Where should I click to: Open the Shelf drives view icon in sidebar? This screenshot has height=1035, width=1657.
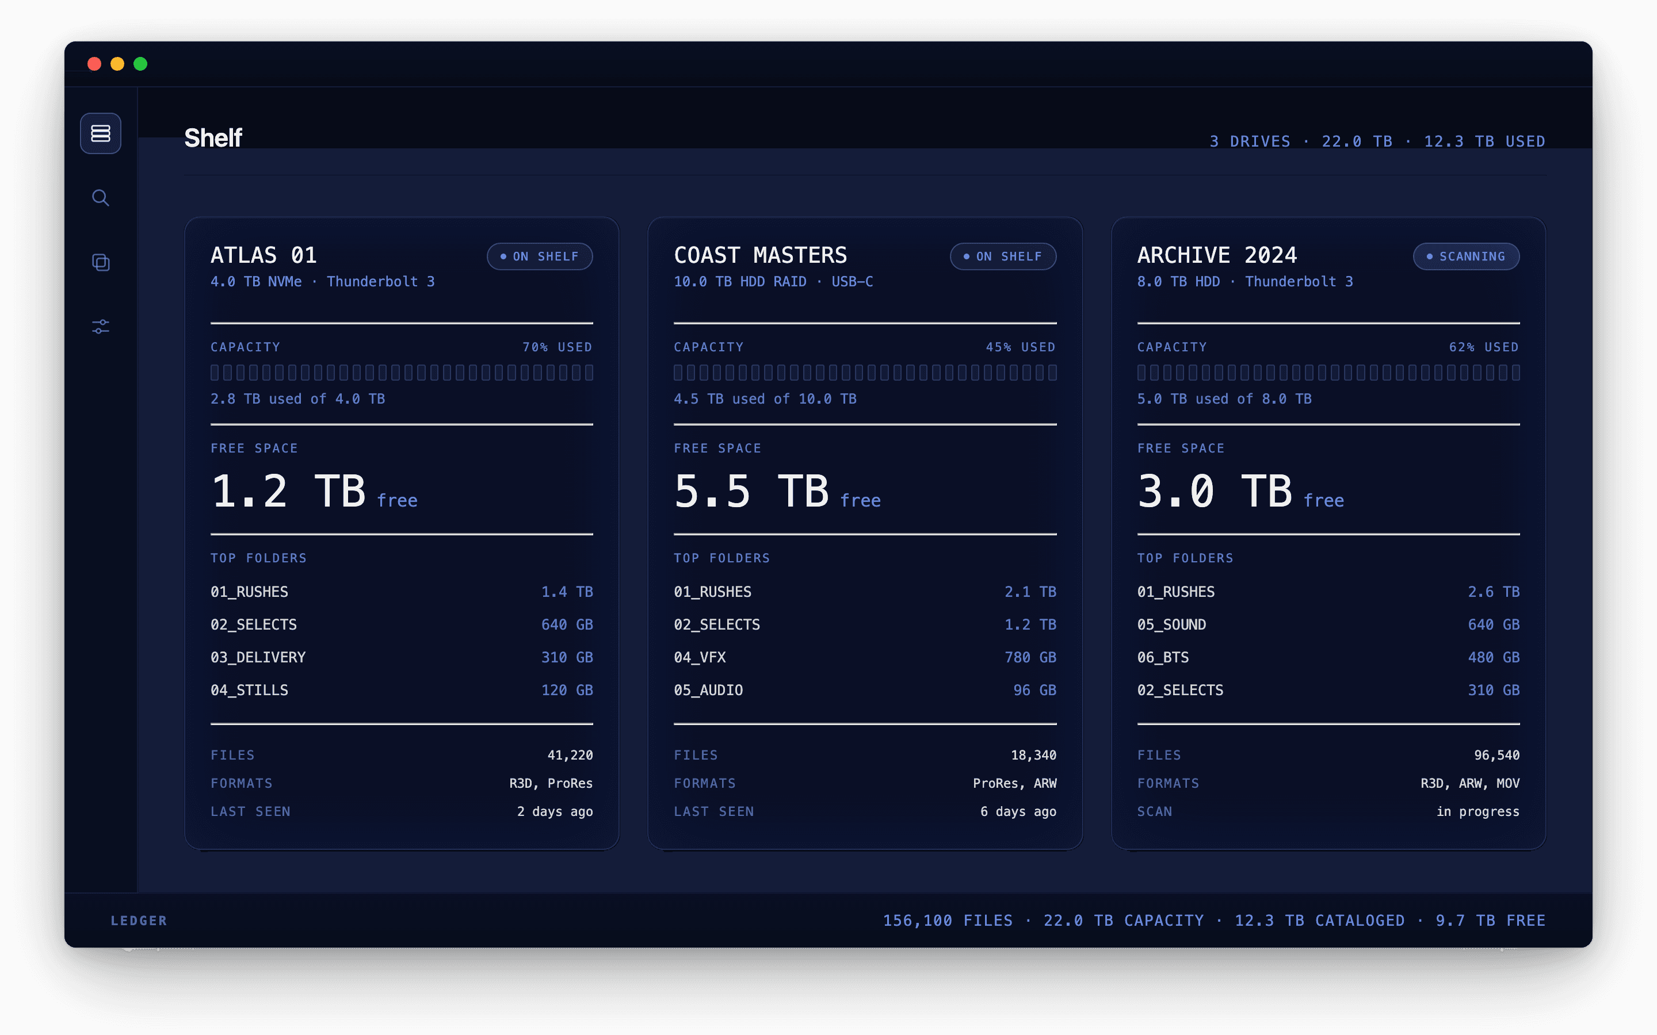point(101,133)
